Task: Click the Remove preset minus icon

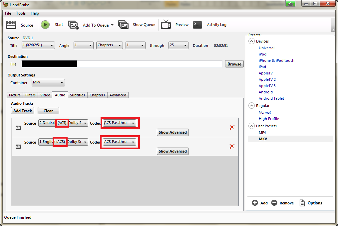Action: click(x=274, y=203)
